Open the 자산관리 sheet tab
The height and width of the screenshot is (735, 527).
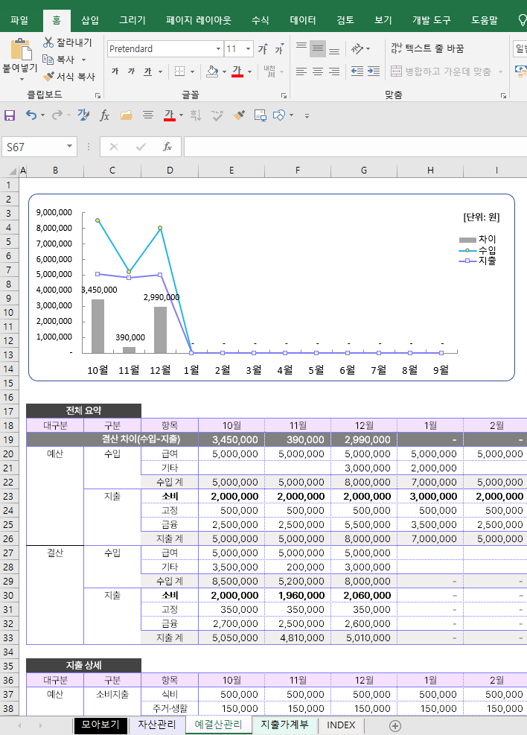pyautogui.click(x=157, y=725)
